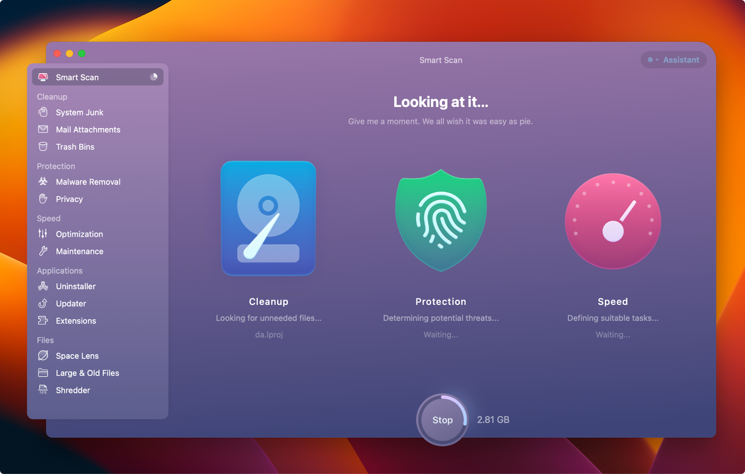Select the Mail Attachments envelope icon
Viewport: 745px width, 474px height.
(x=43, y=129)
